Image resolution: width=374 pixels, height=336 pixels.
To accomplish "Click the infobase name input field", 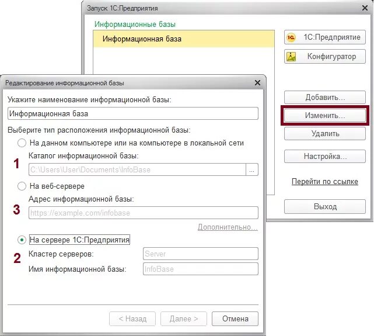I will (133, 113).
